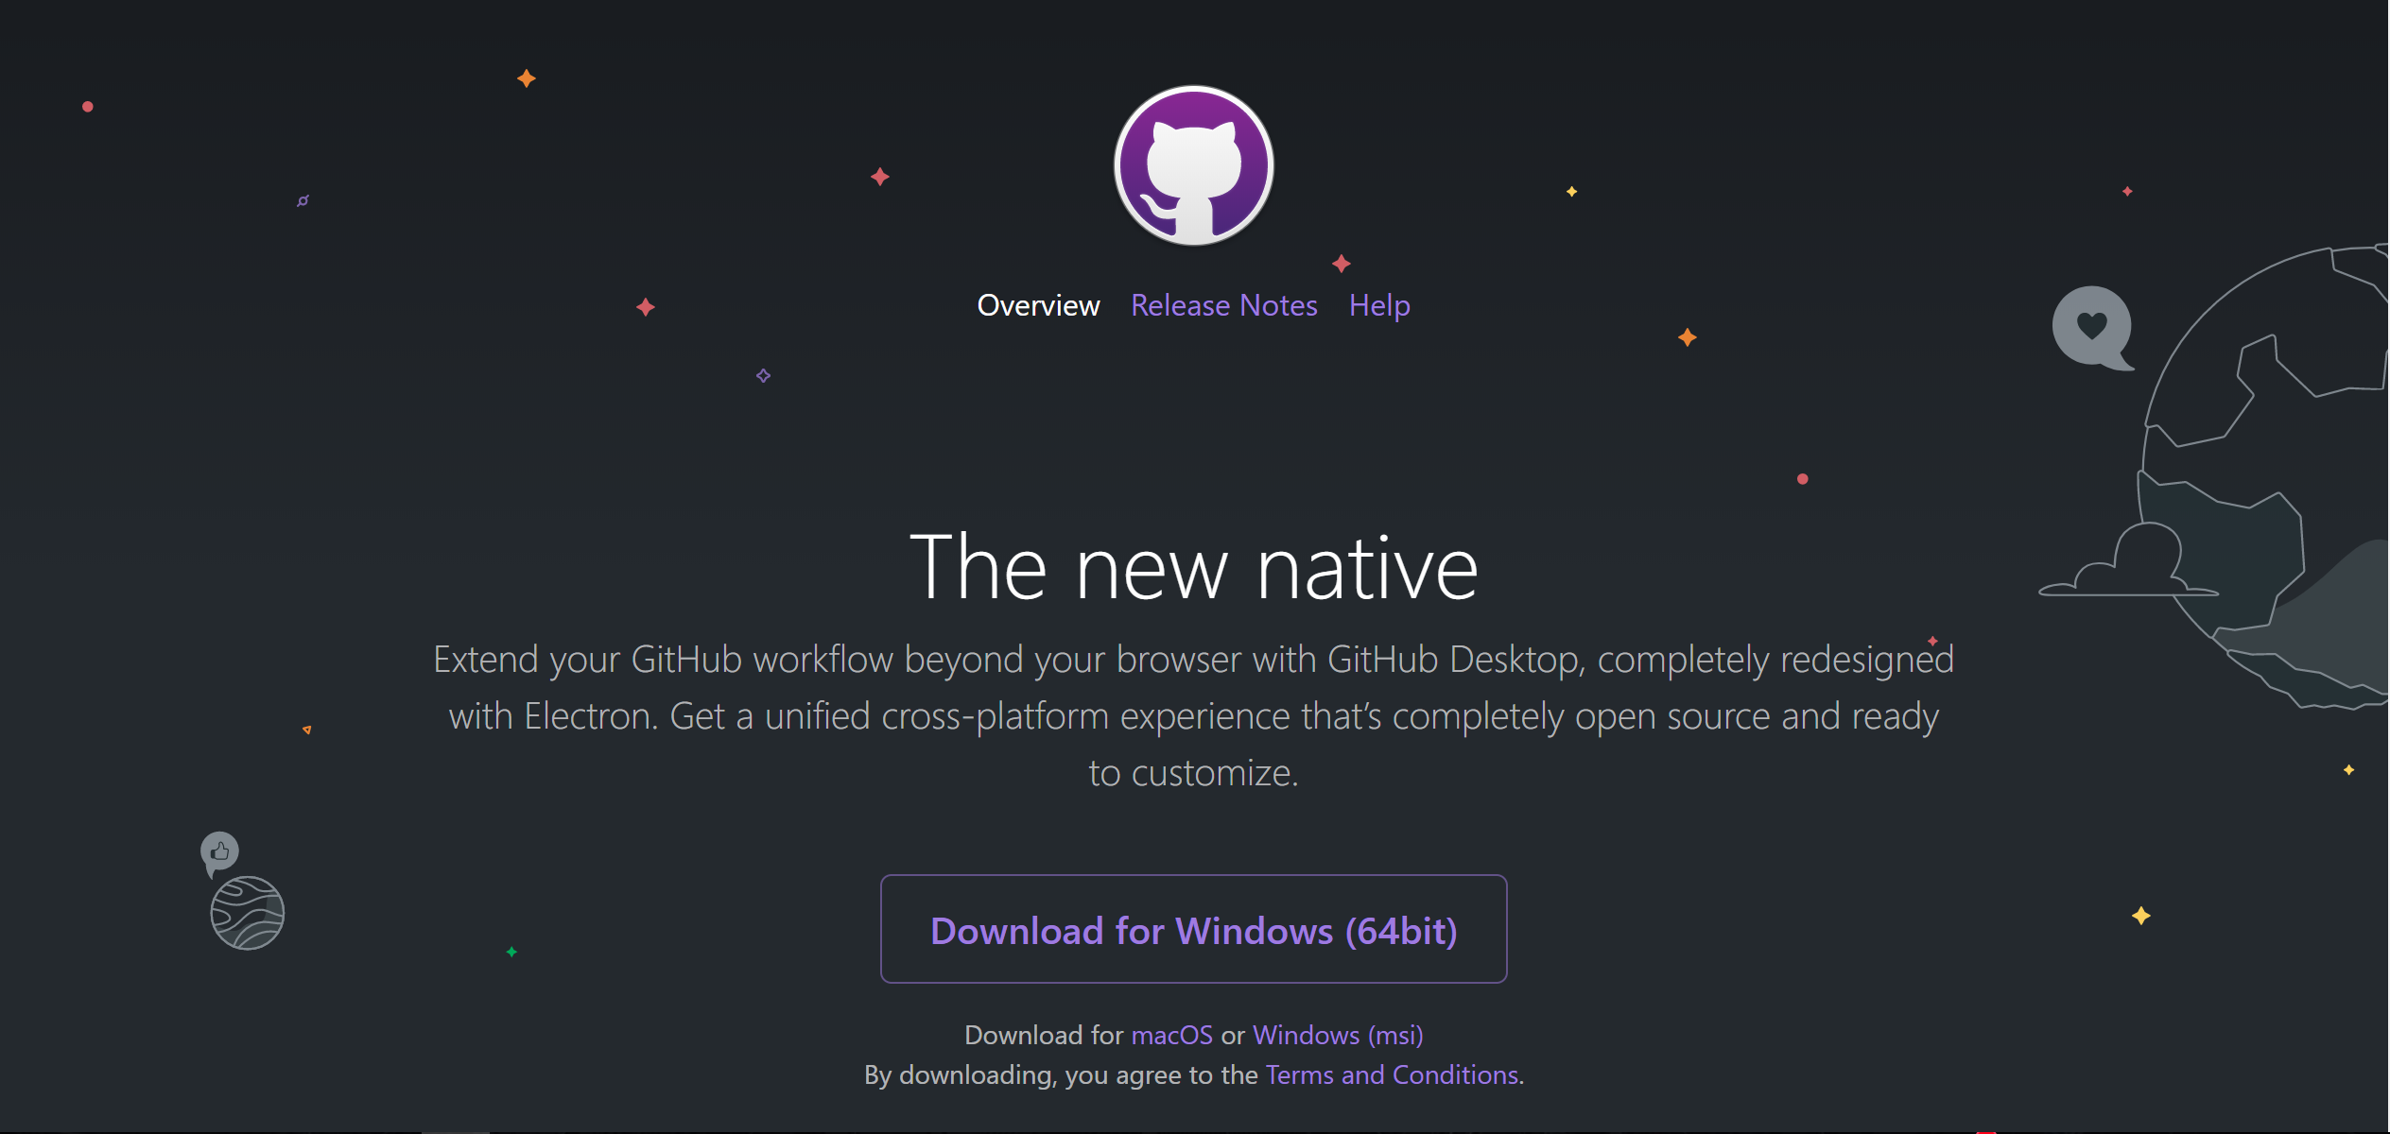Open the Release Notes page
This screenshot has height=1134, width=2390.
[x=1223, y=305]
